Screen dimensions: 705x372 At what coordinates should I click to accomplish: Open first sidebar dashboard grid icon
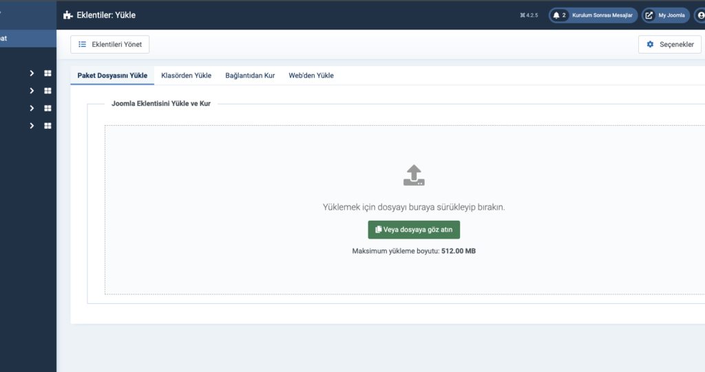coord(48,74)
